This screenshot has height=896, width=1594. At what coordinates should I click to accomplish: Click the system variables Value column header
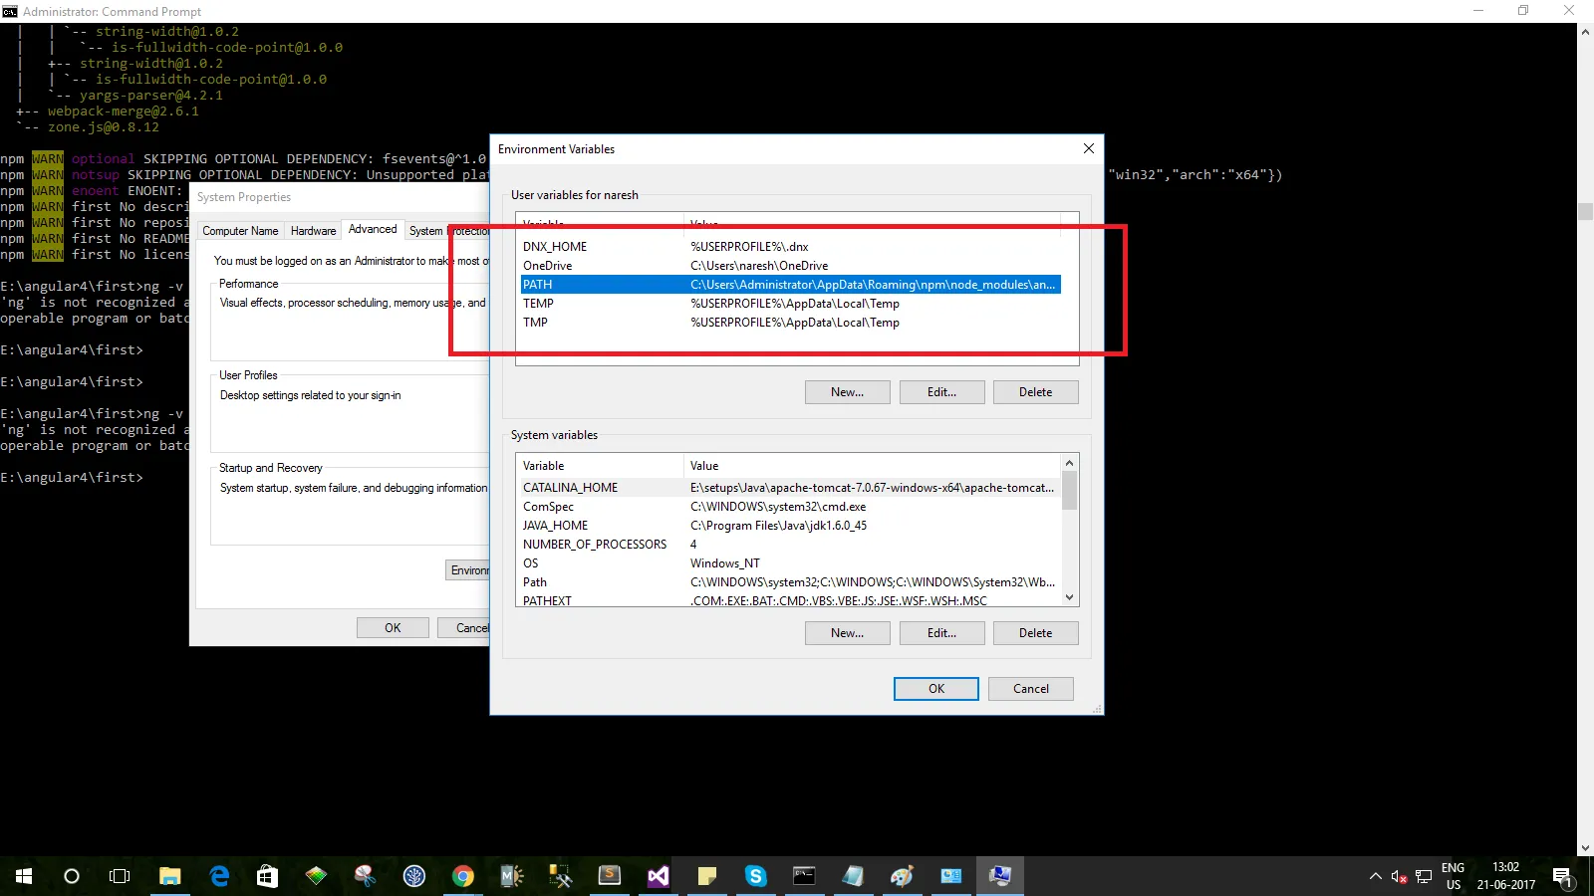[872, 466]
